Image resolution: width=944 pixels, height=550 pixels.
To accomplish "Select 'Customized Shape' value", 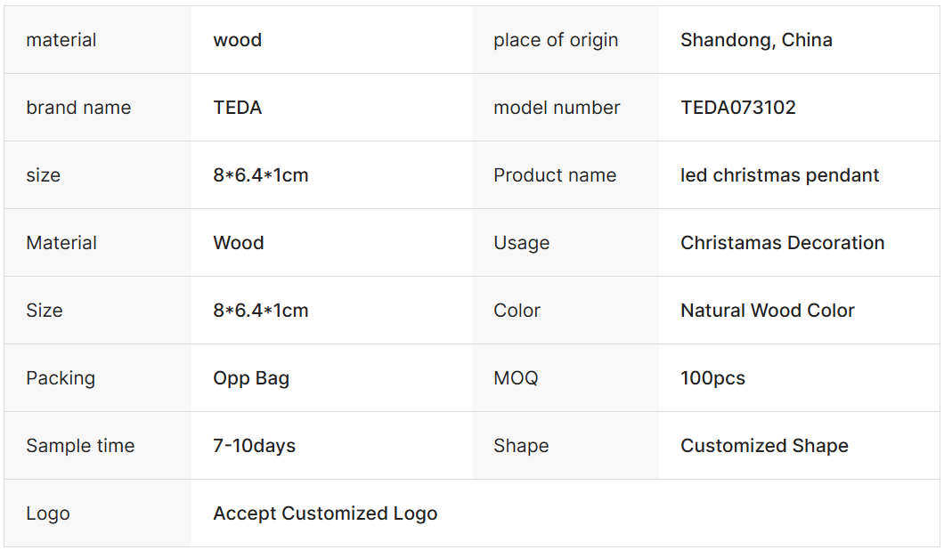I will pos(764,446).
